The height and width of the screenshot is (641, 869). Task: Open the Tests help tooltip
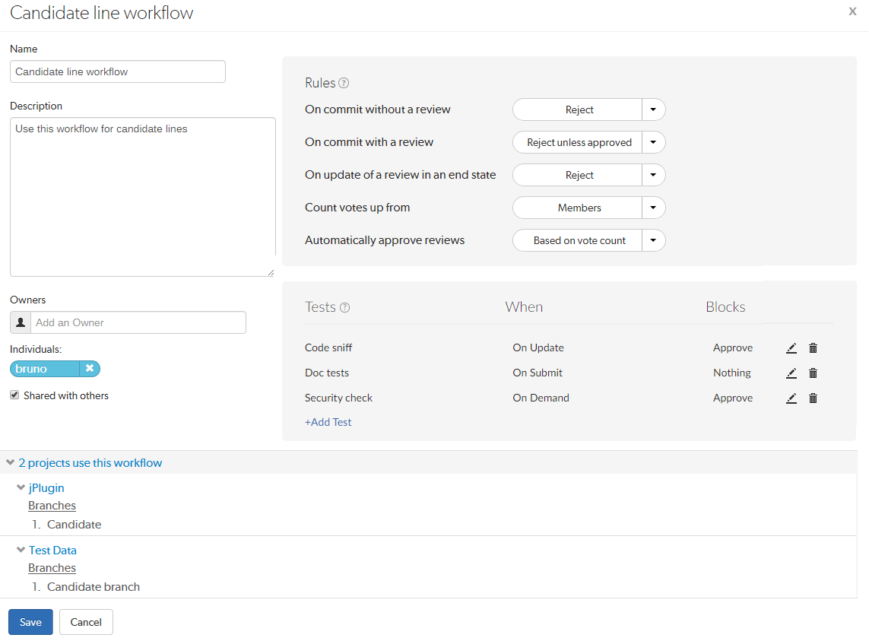pos(346,307)
